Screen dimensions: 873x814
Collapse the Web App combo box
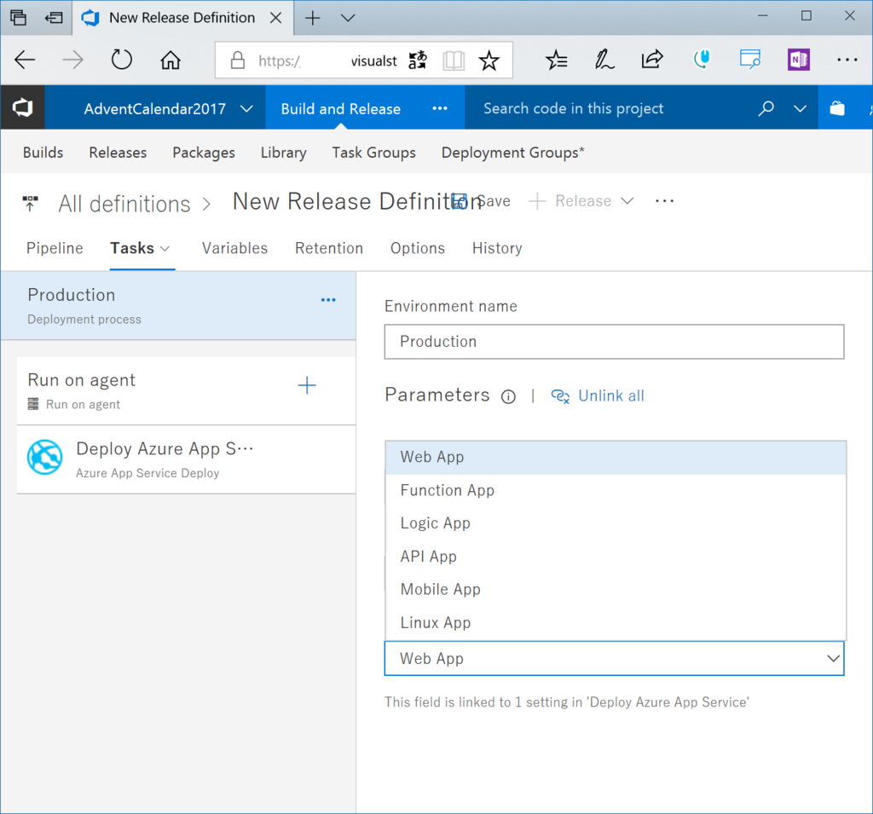tap(833, 659)
